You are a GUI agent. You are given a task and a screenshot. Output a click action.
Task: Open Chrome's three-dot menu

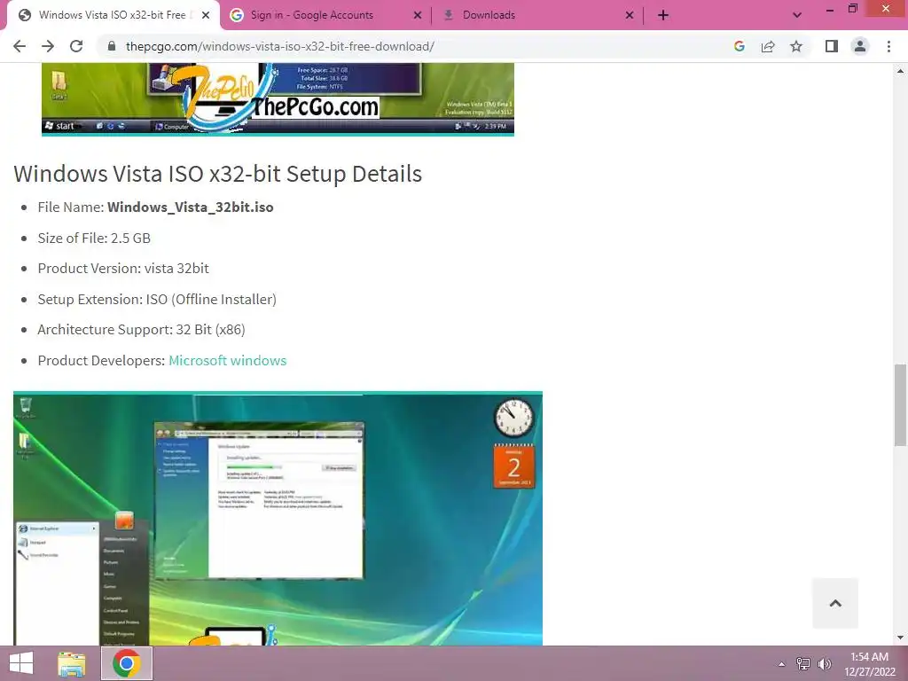pyautogui.click(x=888, y=46)
